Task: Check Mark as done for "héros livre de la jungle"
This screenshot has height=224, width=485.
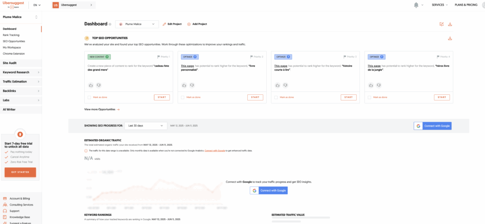Action: click(369, 97)
